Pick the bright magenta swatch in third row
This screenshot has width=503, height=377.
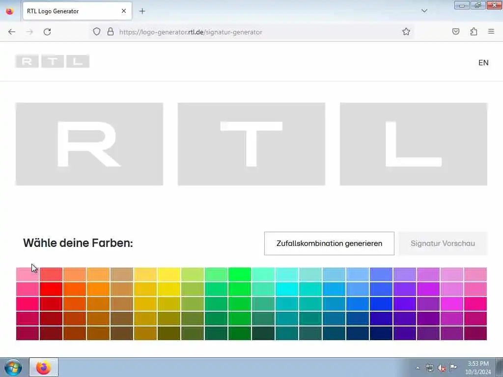[x=452, y=304]
